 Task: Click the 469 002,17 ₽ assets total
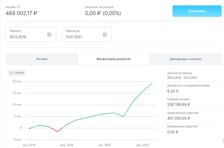pyautogui.click(x=21, y=13)
